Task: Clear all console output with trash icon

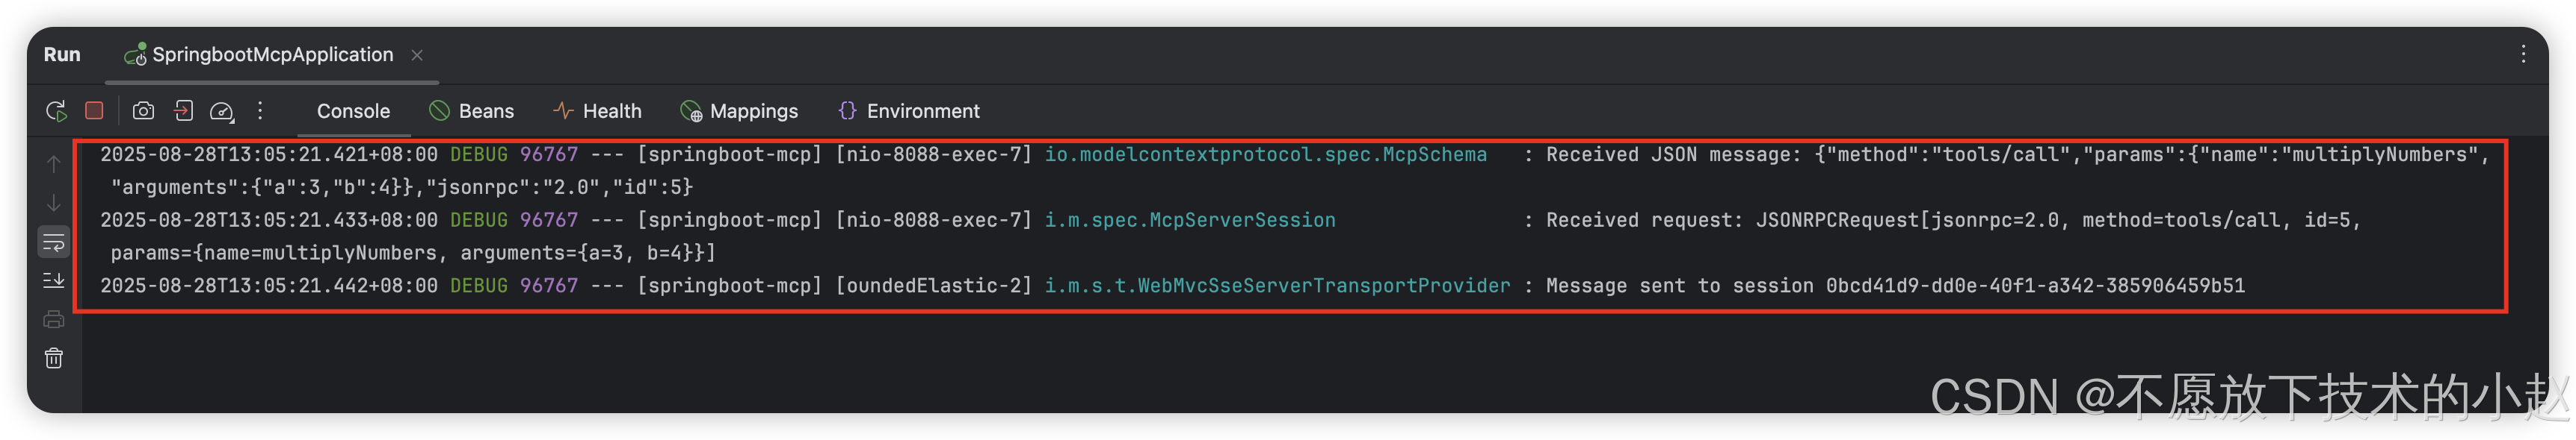Action: pyautogui.click(x=54, y=359)
